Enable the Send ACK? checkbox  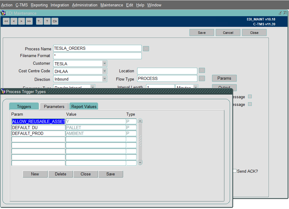(235, 171)
